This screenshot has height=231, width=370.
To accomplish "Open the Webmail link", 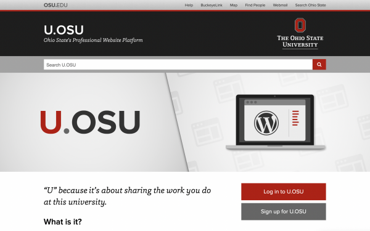I will tap(280, 5).
